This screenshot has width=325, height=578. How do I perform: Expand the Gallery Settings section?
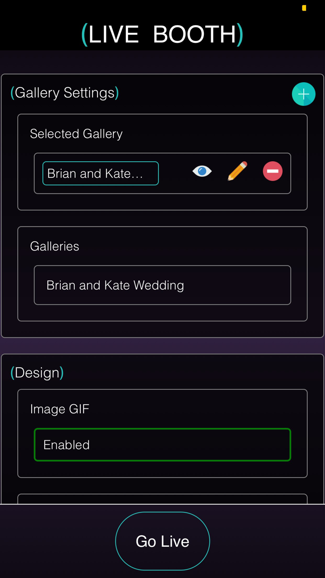click(64, 92)
